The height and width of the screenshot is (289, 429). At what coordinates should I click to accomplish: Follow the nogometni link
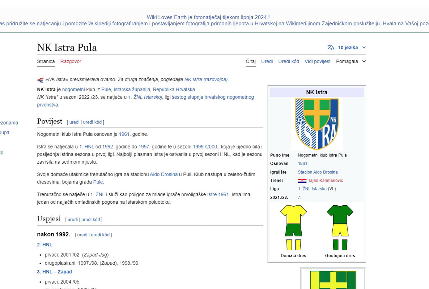pos(73,89)
